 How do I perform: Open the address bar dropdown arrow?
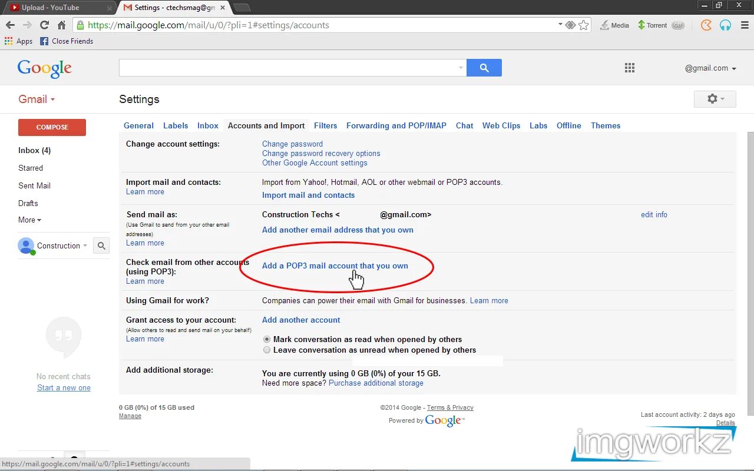point(560,25)
